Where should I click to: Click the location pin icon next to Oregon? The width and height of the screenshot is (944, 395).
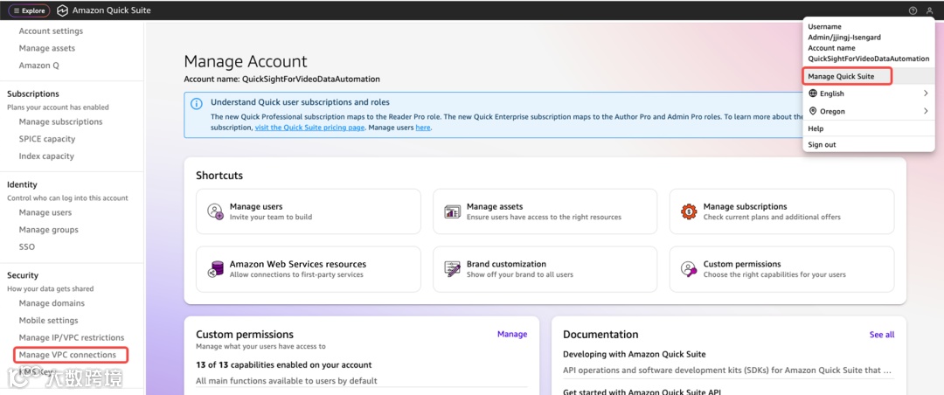pyautogui.click(x=813, y=111)
